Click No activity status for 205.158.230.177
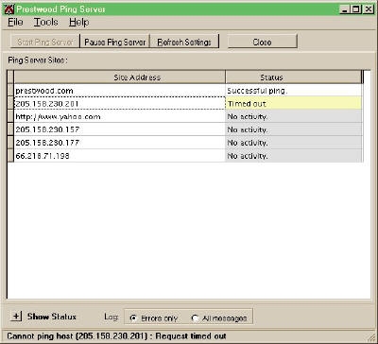Viewport: 378px width, 344px height. click(x=294, y=143)
